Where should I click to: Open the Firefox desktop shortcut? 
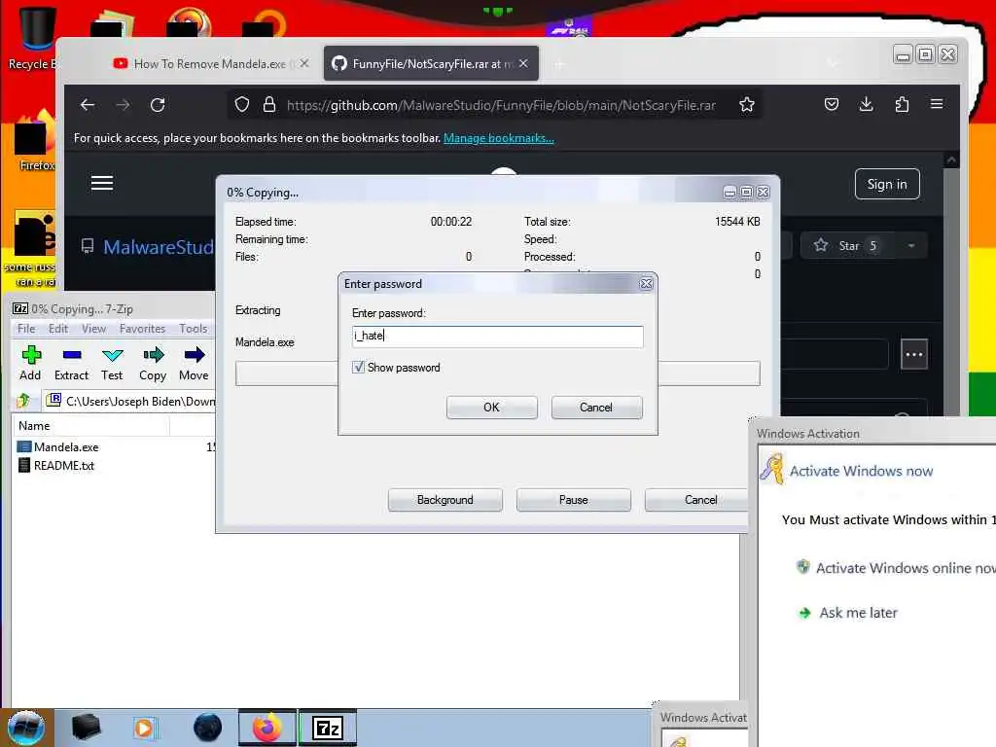pyautogui.click(x=36, y=142)
